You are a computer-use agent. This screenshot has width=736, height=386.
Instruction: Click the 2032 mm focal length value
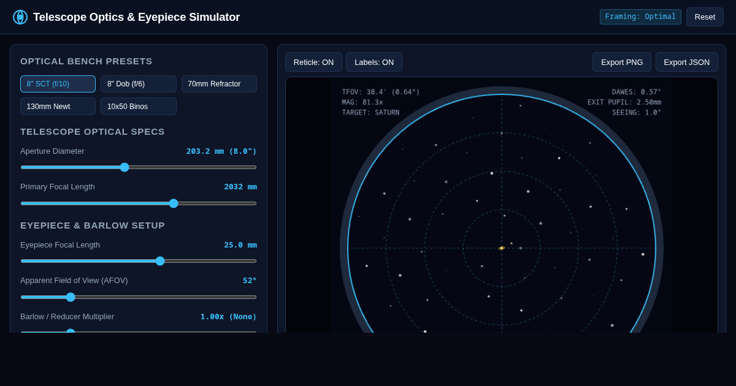pos(240,187)
